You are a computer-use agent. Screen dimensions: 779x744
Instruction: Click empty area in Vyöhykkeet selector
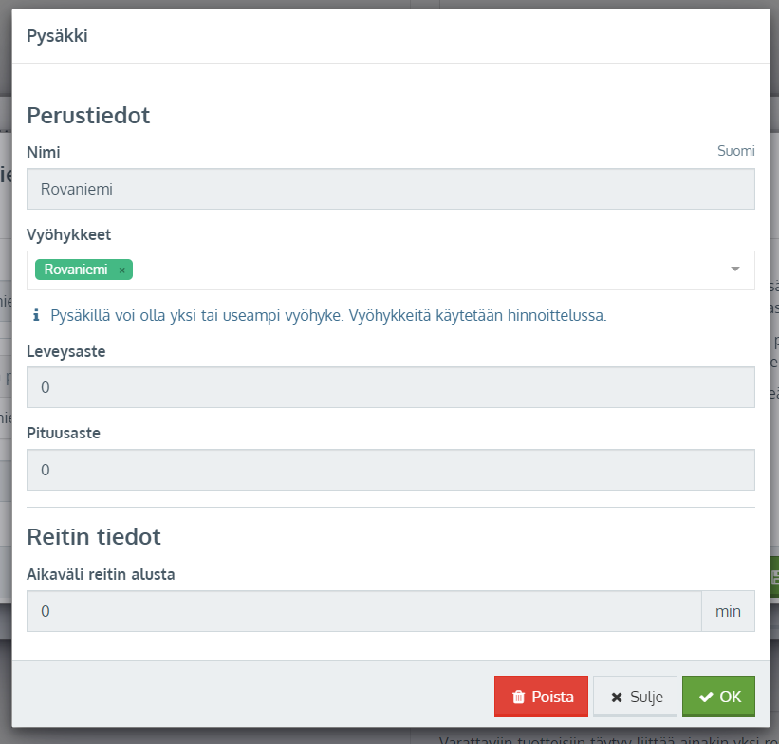pyautogui.click(x=427, y=270)
